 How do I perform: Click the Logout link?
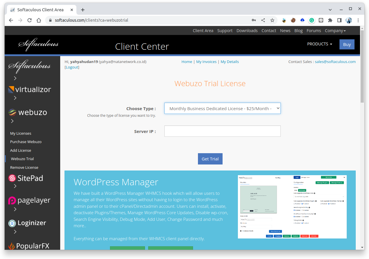click(72, 67)
